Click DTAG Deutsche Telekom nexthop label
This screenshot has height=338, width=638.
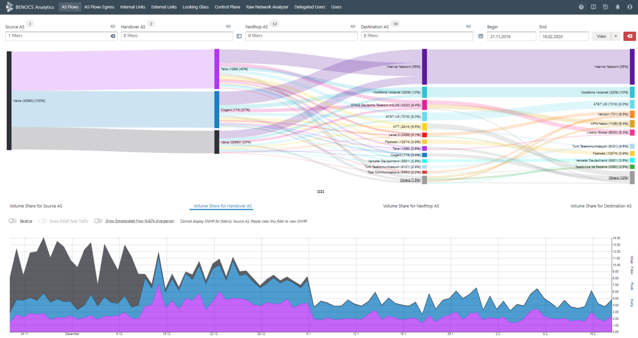coord(386,105)
